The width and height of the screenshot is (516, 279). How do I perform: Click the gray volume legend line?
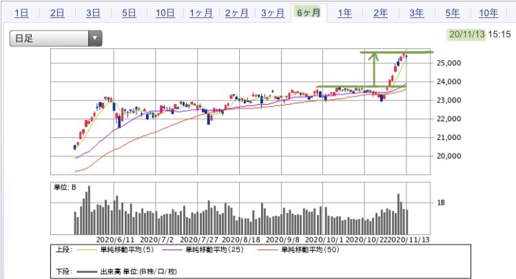click(87, 271)
